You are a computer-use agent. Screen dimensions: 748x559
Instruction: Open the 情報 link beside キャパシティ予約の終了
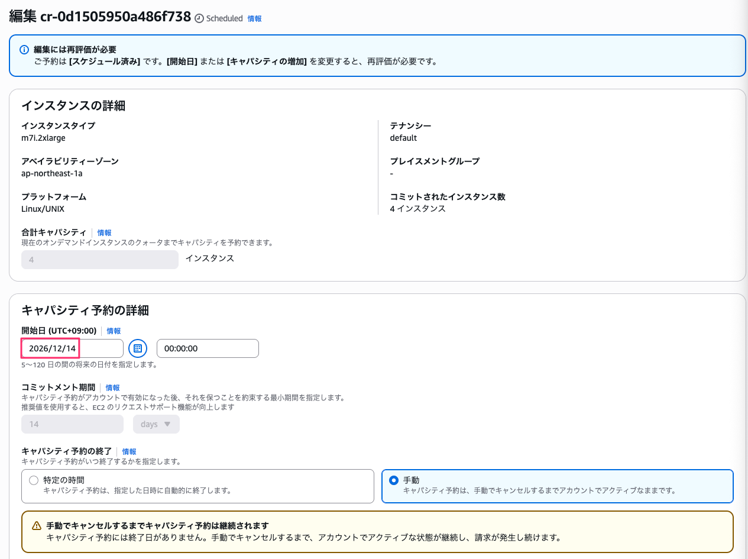(129, 451)
